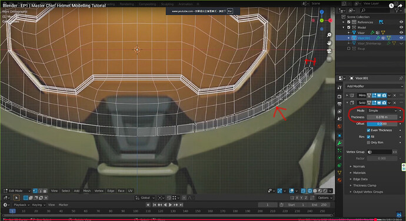Expand the Thickness Clamp subpanel
The width and height of the screenshot is (406, 221).
click(x=365, y=186)
